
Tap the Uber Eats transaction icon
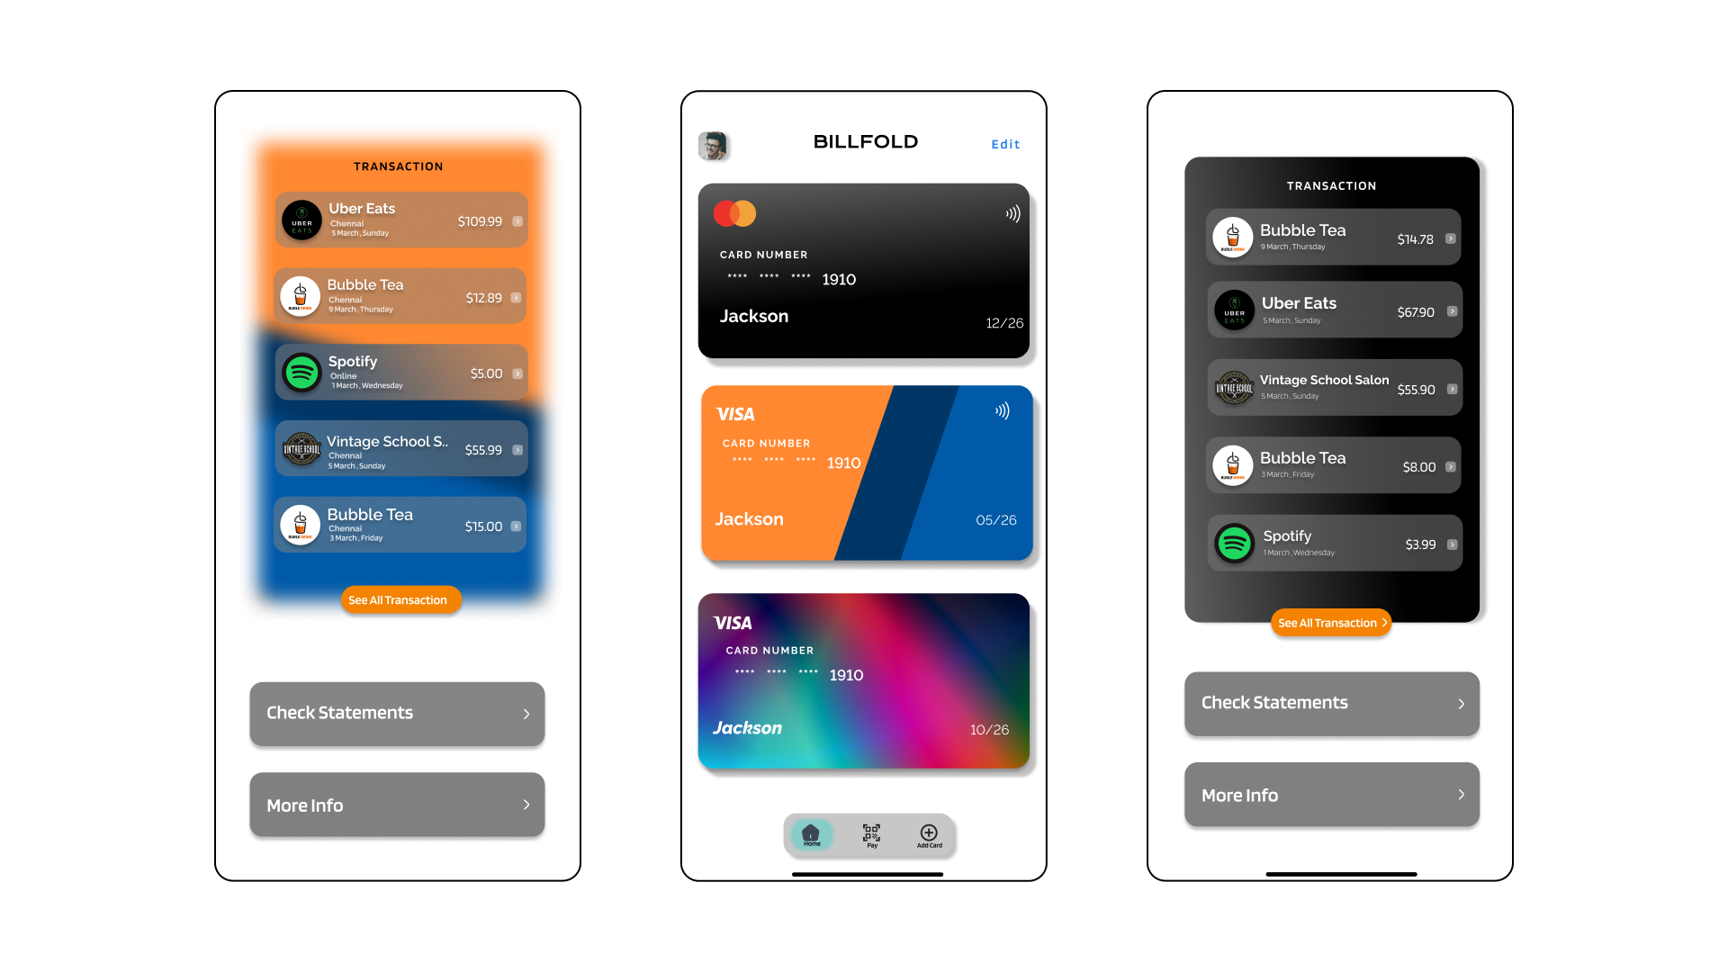[299, 220]
